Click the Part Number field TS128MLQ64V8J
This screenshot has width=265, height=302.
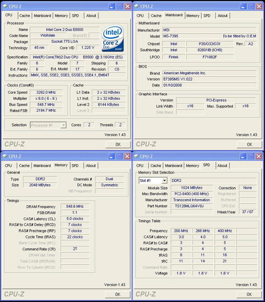tap(192, 206)
